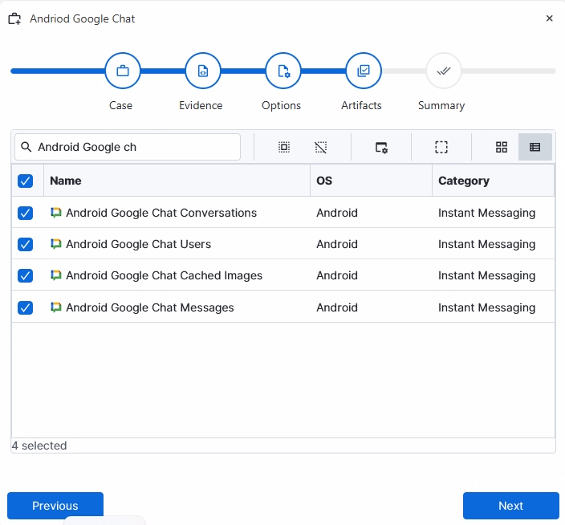Go to the Case step icon

(122, 71)
